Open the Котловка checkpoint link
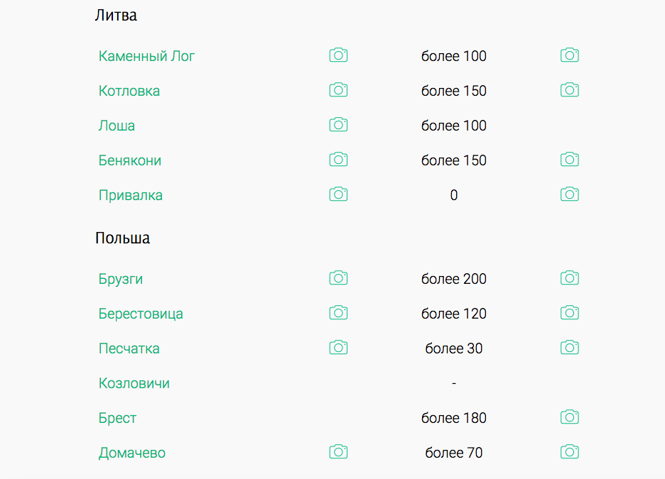Screen dimensions: 665x479 (129, 91)
